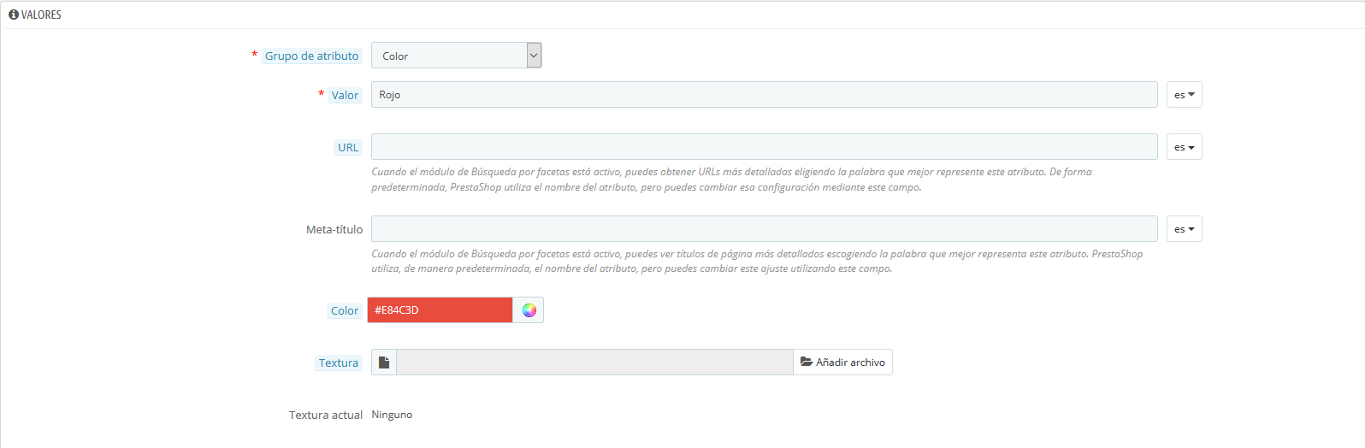
Task: Click the Textura file path field
Action: point(594,363)
